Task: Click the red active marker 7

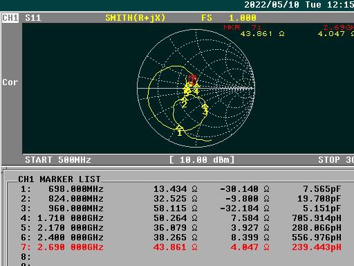Action: coord(192,79)
